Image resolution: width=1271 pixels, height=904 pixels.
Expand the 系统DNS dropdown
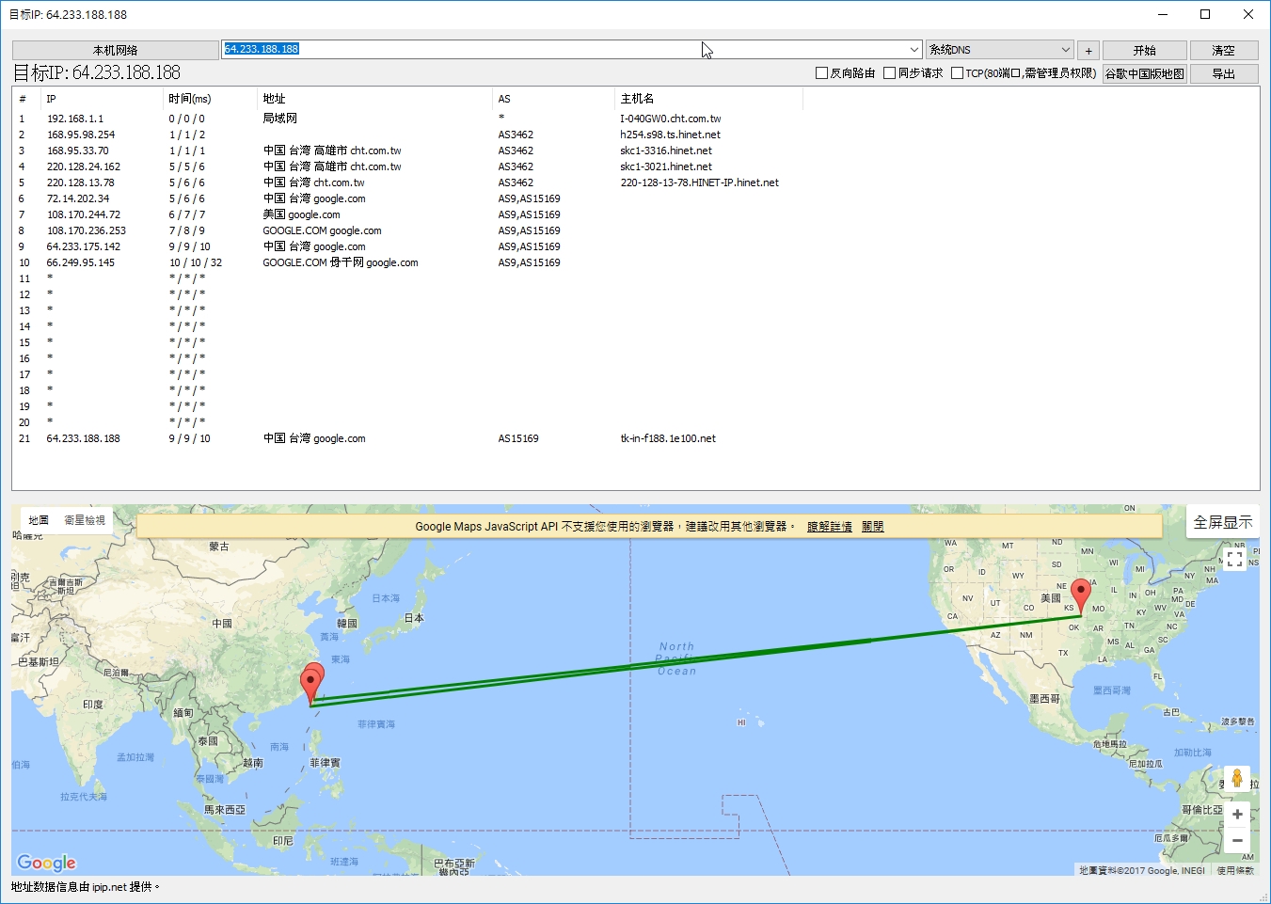coord(1065,50)
